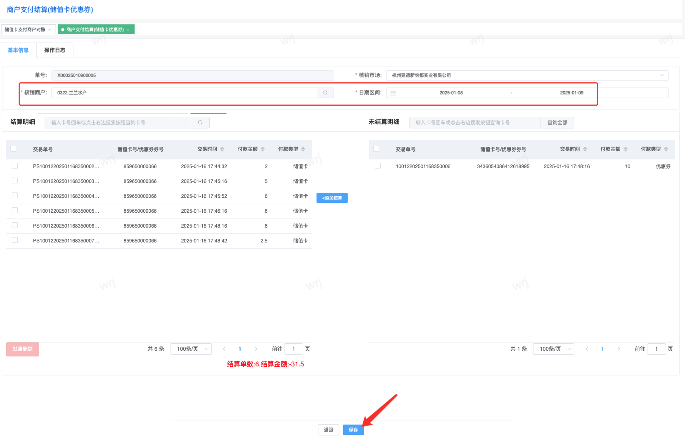Screen dimensions: 685x437
Task: Switch to the 操作日志 tab
Action: coord(55,50)
